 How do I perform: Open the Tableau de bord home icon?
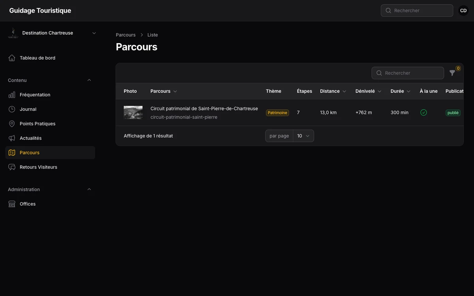coord(12,58)
